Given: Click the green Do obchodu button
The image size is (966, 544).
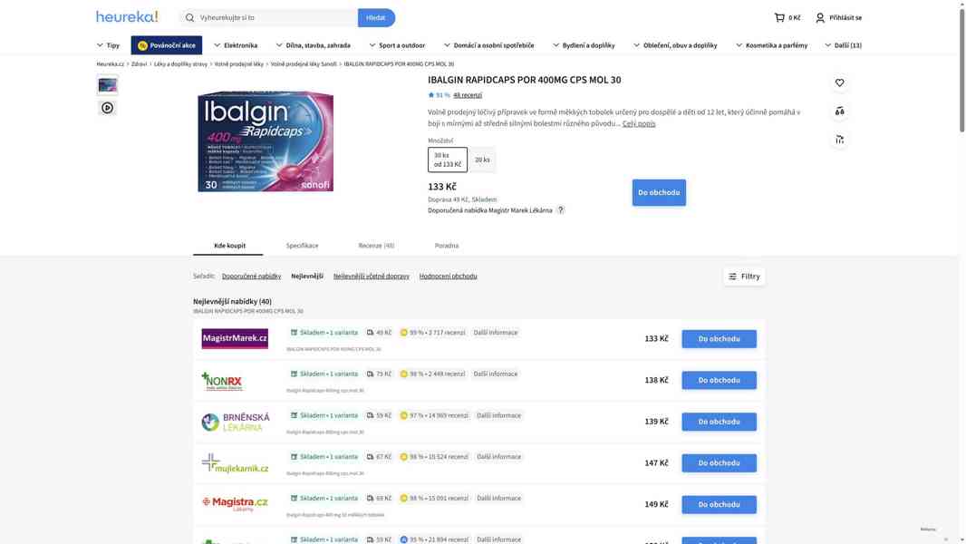Looking at the screenshot, I should pyautogui.click(x=659, y=189).
